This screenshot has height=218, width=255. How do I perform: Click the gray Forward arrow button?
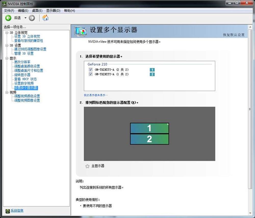[32, 18]
